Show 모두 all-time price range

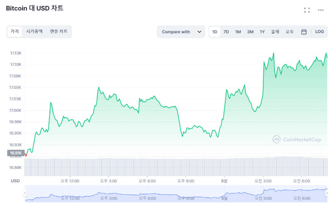pyautogui.click(x=290, y=32)
